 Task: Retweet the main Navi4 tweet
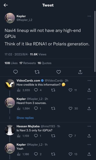point(37,72)
